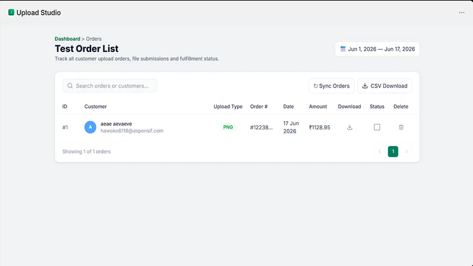473x266 pixels.
Task: Click the amount ₹1128.95
Action: 319,127
